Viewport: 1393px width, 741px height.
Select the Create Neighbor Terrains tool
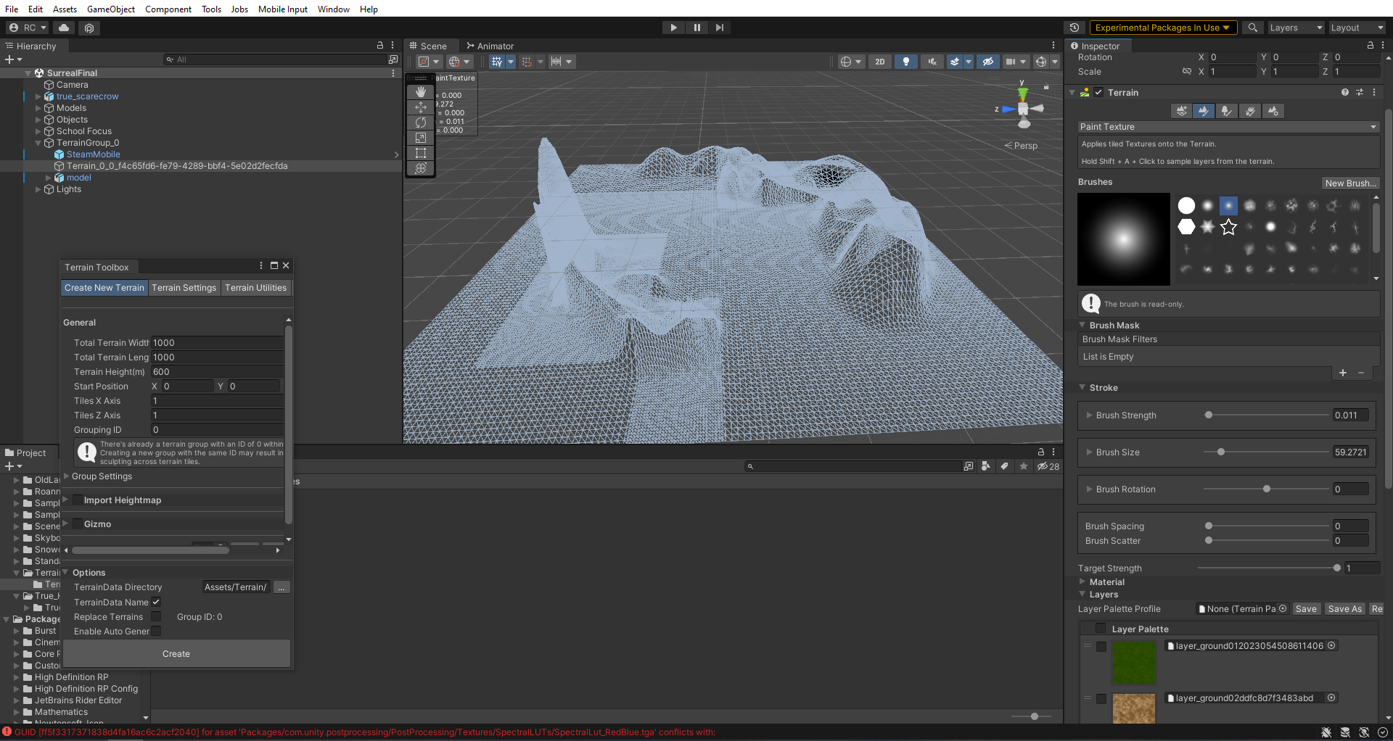click(x=1182, y=111)
